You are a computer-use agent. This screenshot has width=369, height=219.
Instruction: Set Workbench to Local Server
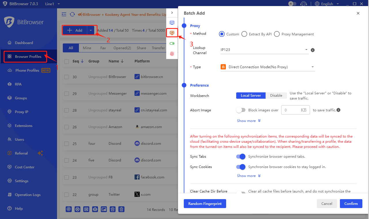coord(251,96)
